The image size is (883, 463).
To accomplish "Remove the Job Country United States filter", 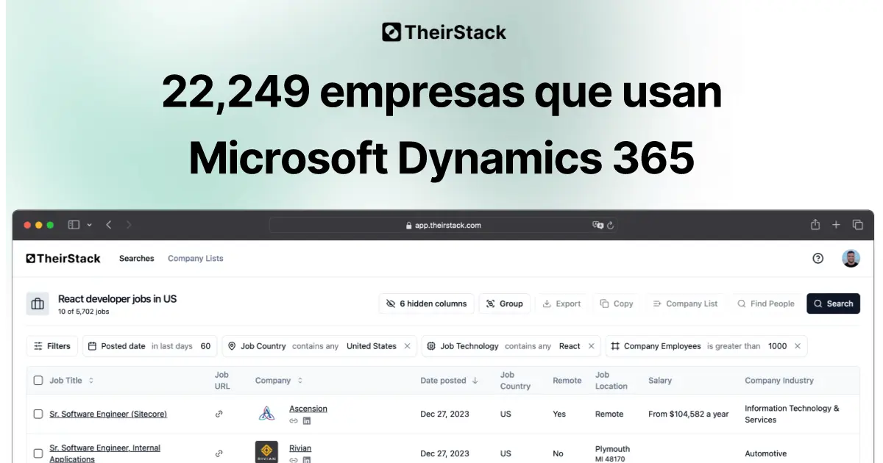I will pyautogui.click(x=407, y=346).
